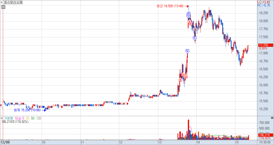The image size is (274, 145).
Task: Click hour 12 on the time axis
Action: point(121,142)
